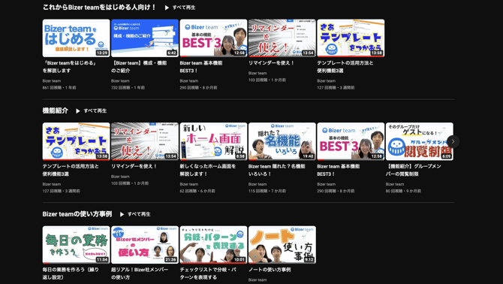Click title 毎日の業務を作ろう（繰り返し設定）
Screen dimensions: 503x284
click(x=71, y=273)
